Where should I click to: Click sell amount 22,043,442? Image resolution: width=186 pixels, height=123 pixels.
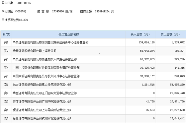click(177, 118)
